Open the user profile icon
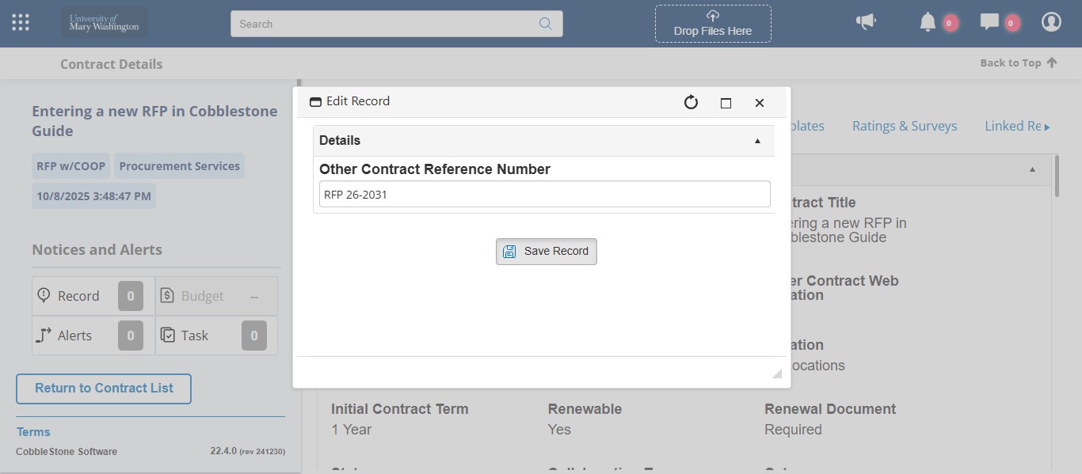 coord(1051,22)
